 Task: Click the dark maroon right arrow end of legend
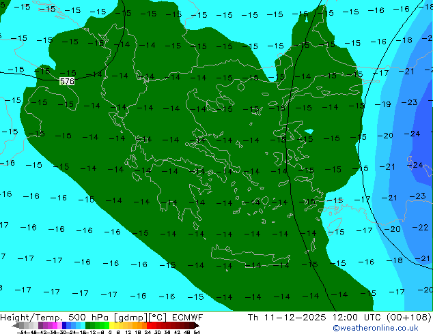pos(197,325)
